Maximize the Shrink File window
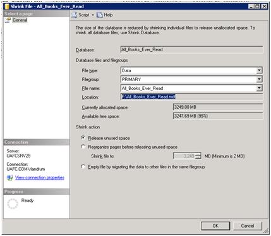271x236 pixels. [257, 6]
